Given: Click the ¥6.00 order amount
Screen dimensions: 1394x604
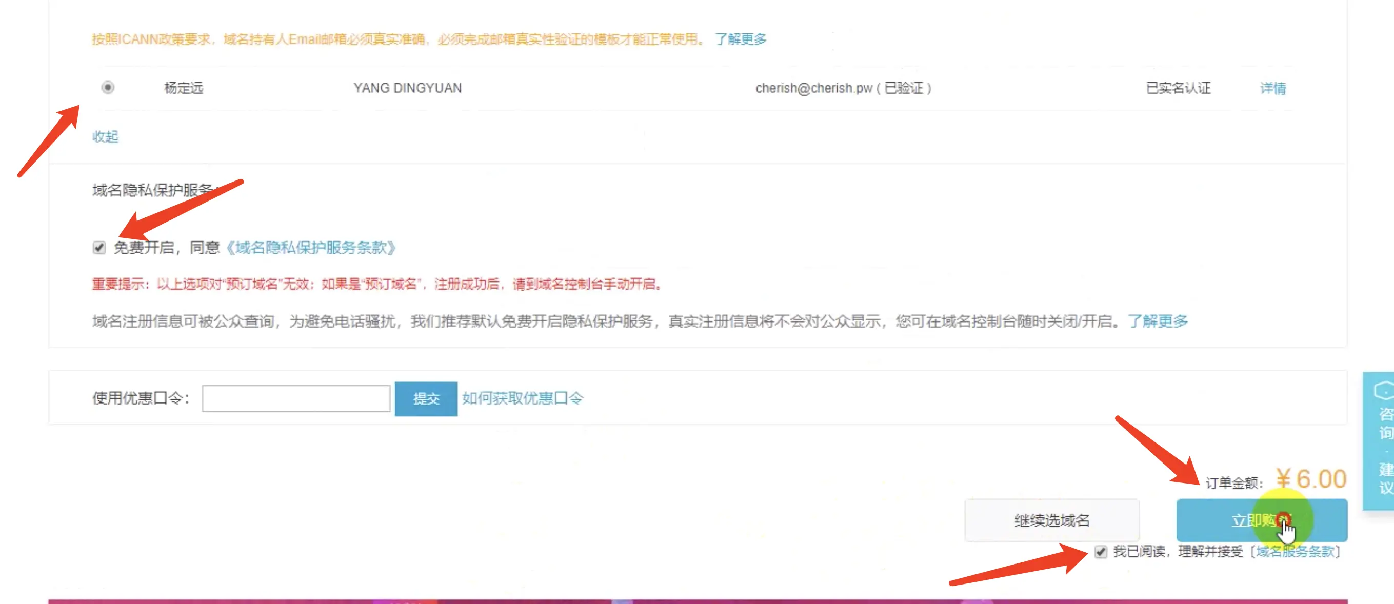Looking at the screenshot, I should (x=1310, y=479).
